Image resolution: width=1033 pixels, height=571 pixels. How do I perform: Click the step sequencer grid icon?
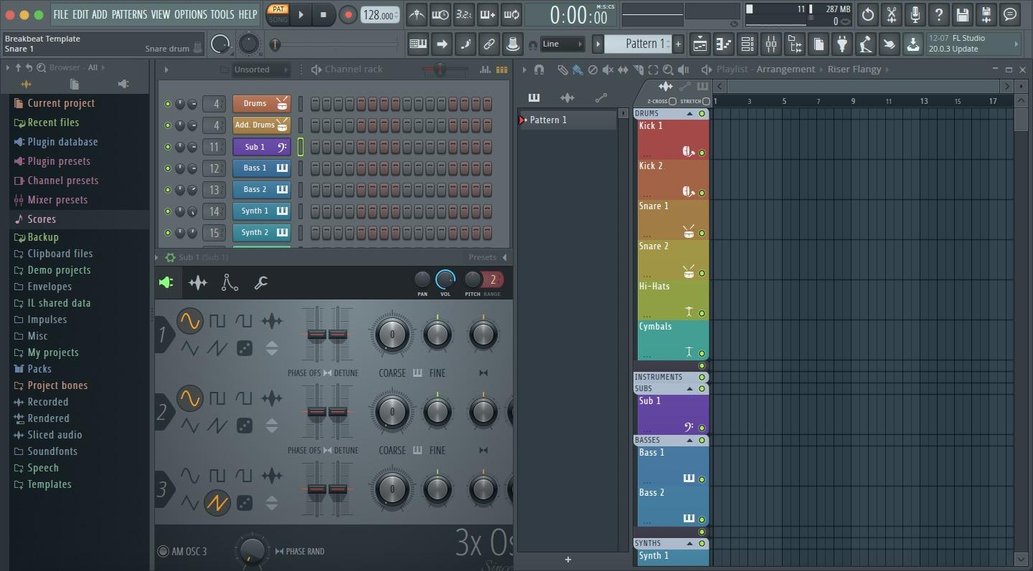coord(502,69)
